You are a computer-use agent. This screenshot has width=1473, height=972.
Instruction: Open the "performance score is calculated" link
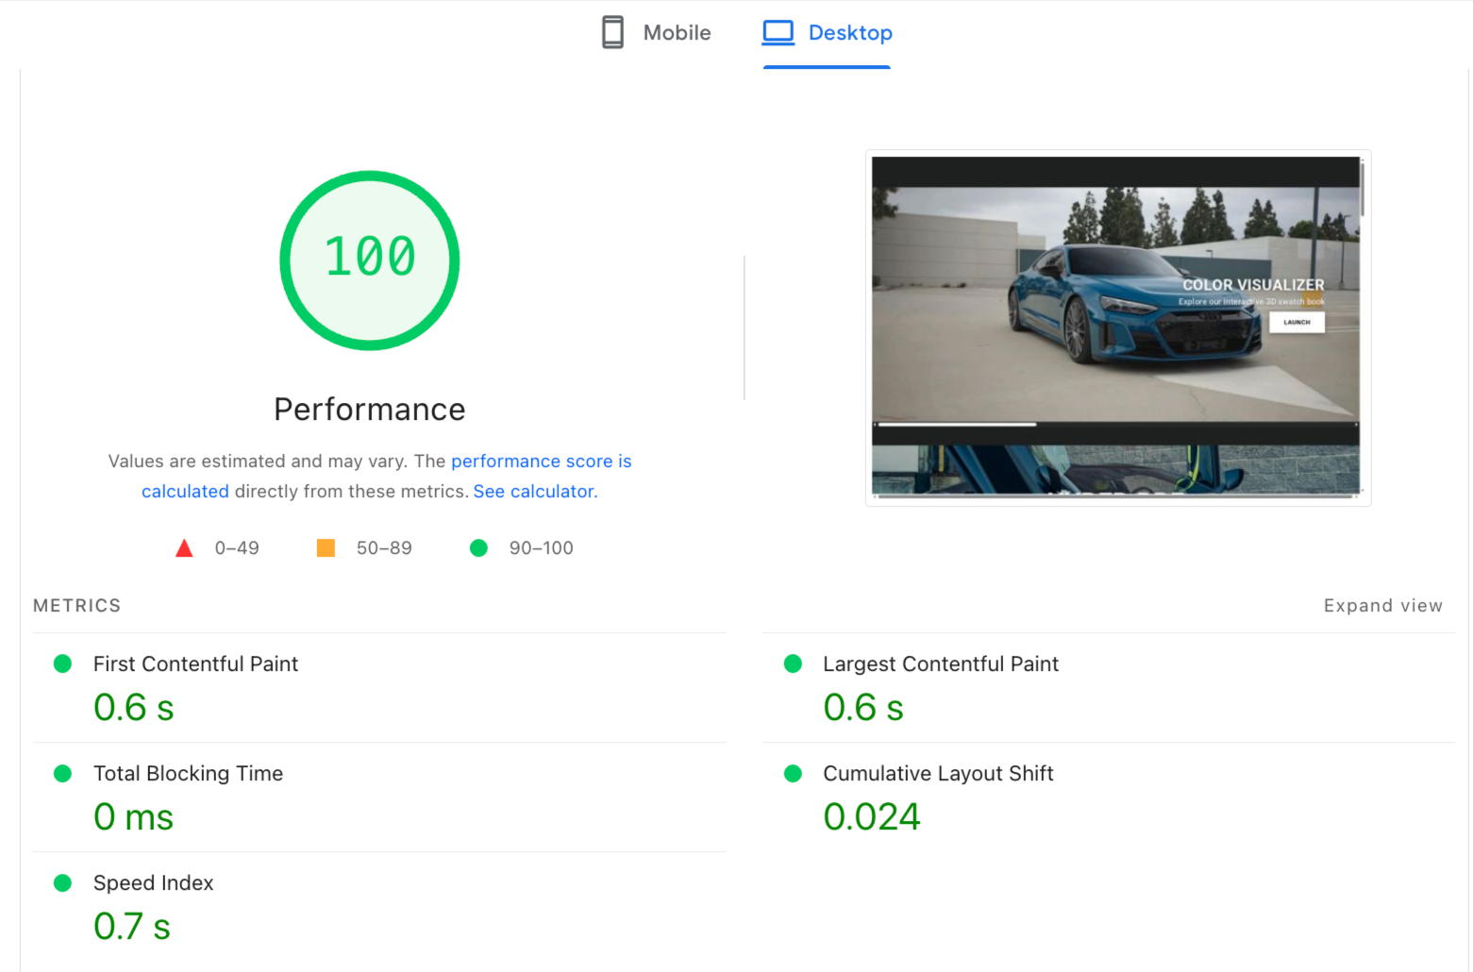pyautogui.click(x=541, y=461)
